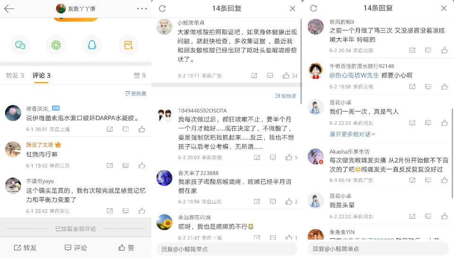Switch to the 转发 3 tab
This screenshot has width=454, height=258.
click(15, 76)
